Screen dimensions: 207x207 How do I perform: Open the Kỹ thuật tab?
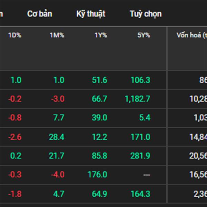click(x=91, y=14)
